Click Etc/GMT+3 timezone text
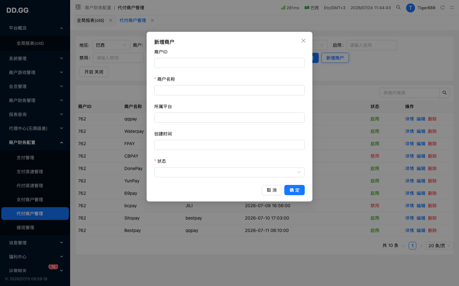Viewport: 459px width, 286px height. [x=335, y=8]
